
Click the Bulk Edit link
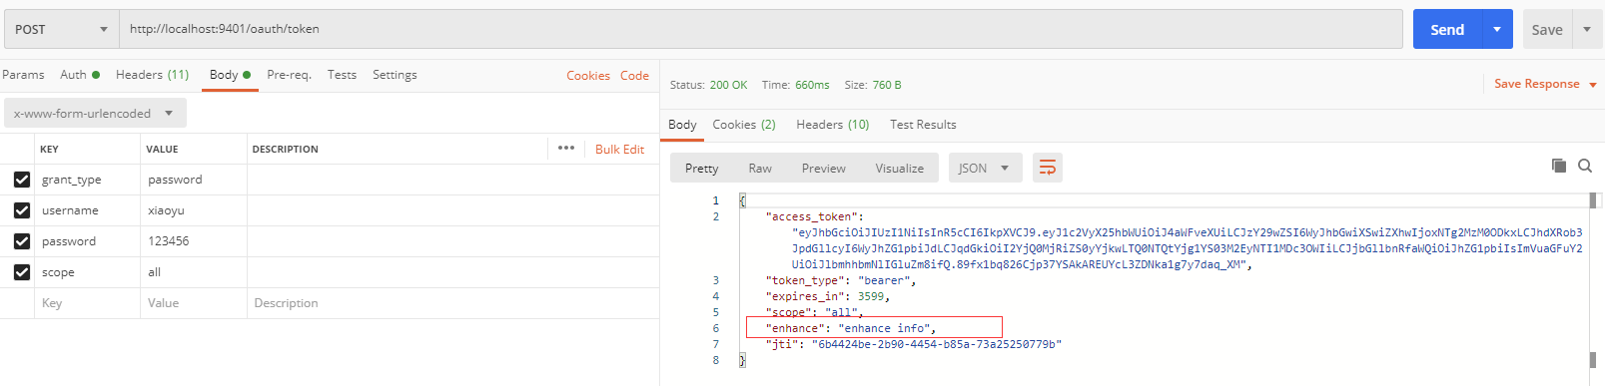[x=619, y=149]
